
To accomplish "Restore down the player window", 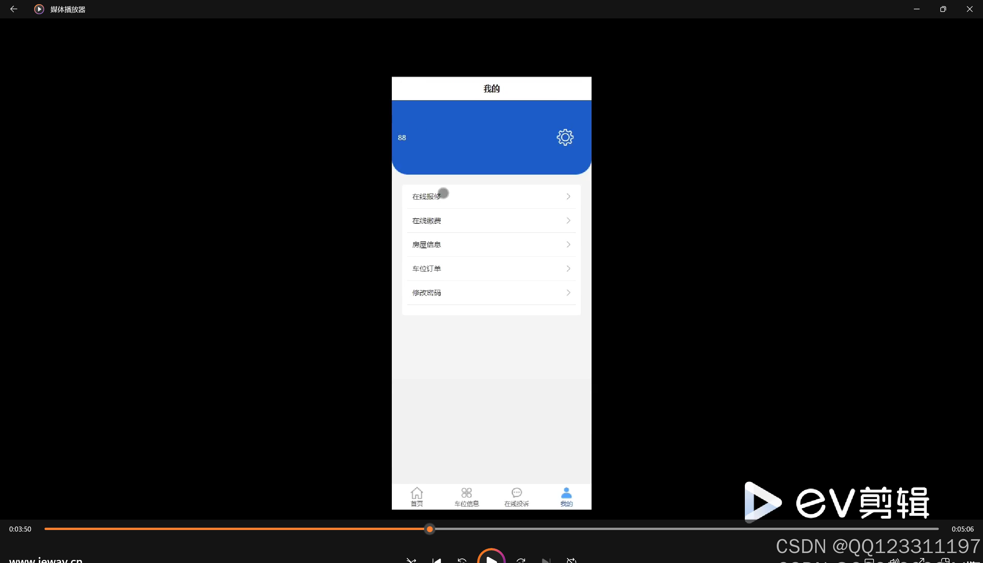I will [943, 9].
